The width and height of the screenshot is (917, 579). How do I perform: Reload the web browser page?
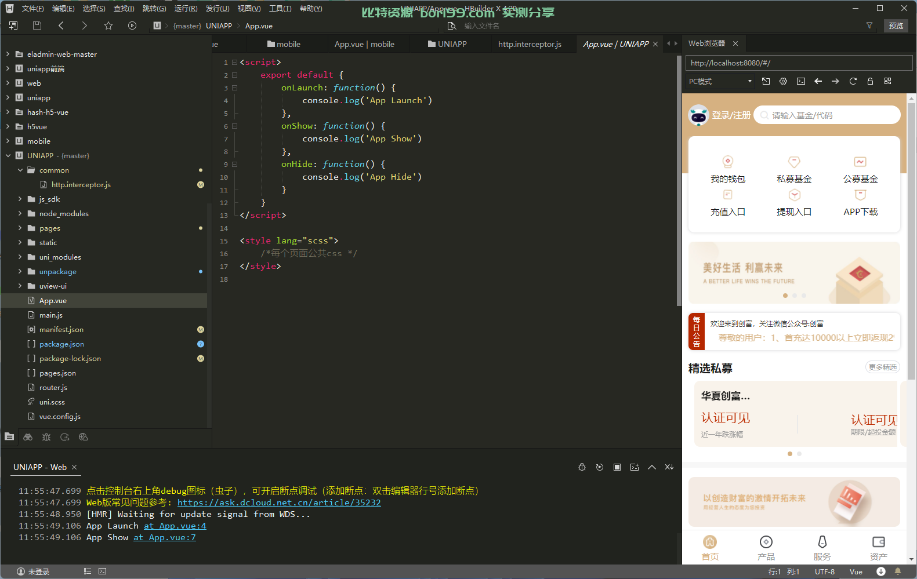click(853, 81)
